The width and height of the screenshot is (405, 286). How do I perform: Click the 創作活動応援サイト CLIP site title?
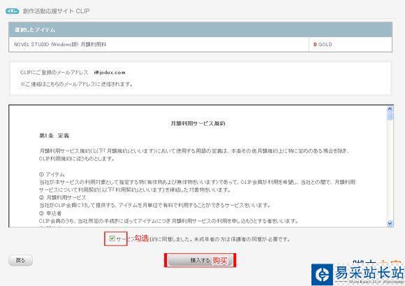(57, 11)
